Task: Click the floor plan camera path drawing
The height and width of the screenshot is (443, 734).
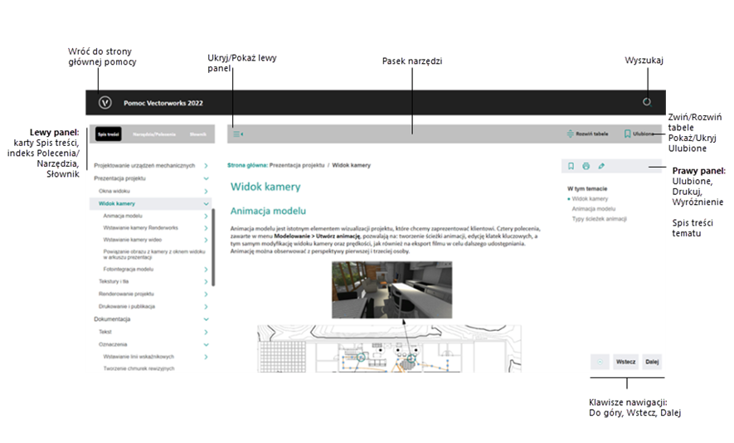Action: click(x=390, y=349)
